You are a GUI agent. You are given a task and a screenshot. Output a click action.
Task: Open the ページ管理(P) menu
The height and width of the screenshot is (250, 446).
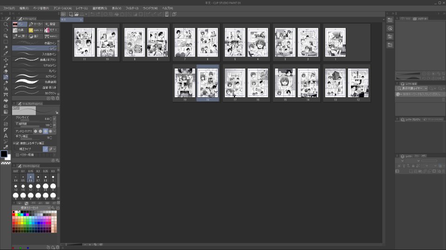[x=41, y=8]
